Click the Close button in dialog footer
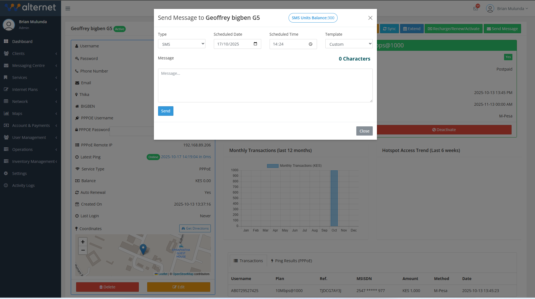 click(364, 131)
